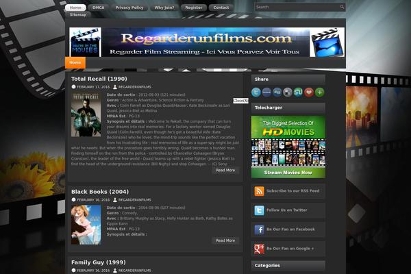Click Follow Us on Twitter link
Viewport: 411px width, 274px height.
[x=287, y=210]
